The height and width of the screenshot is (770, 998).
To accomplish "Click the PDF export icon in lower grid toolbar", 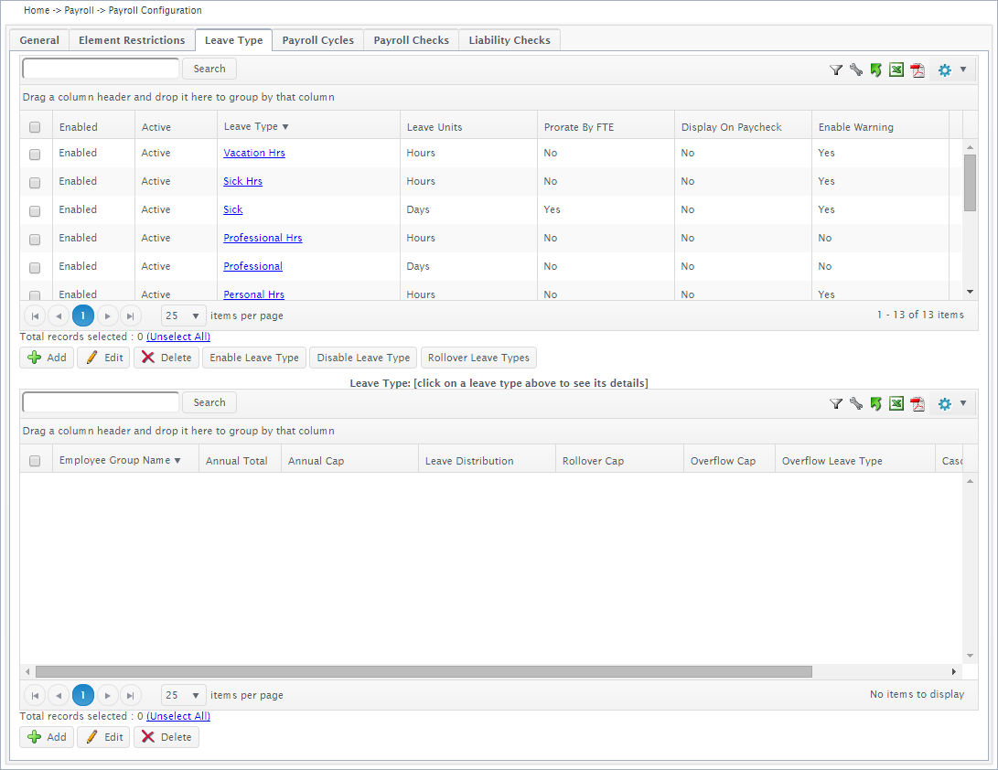I will coord(918,403).
